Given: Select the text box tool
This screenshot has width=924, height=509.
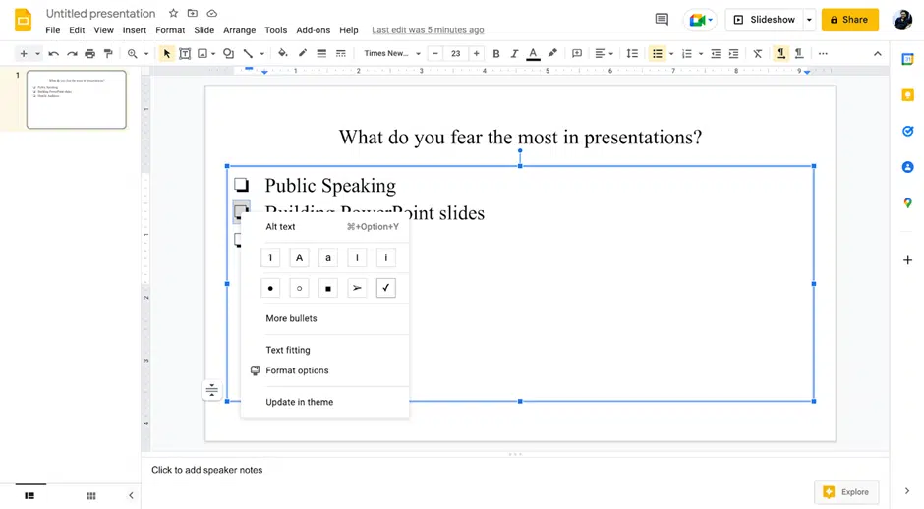Looking at the screenshot, I should point(185,54).
